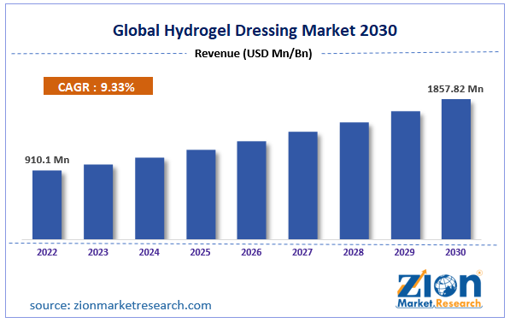510x323 pixels.
Task: Click the chart title 'Global Hydrogel Dressing Market 2030'
Action: coord(255,31)
